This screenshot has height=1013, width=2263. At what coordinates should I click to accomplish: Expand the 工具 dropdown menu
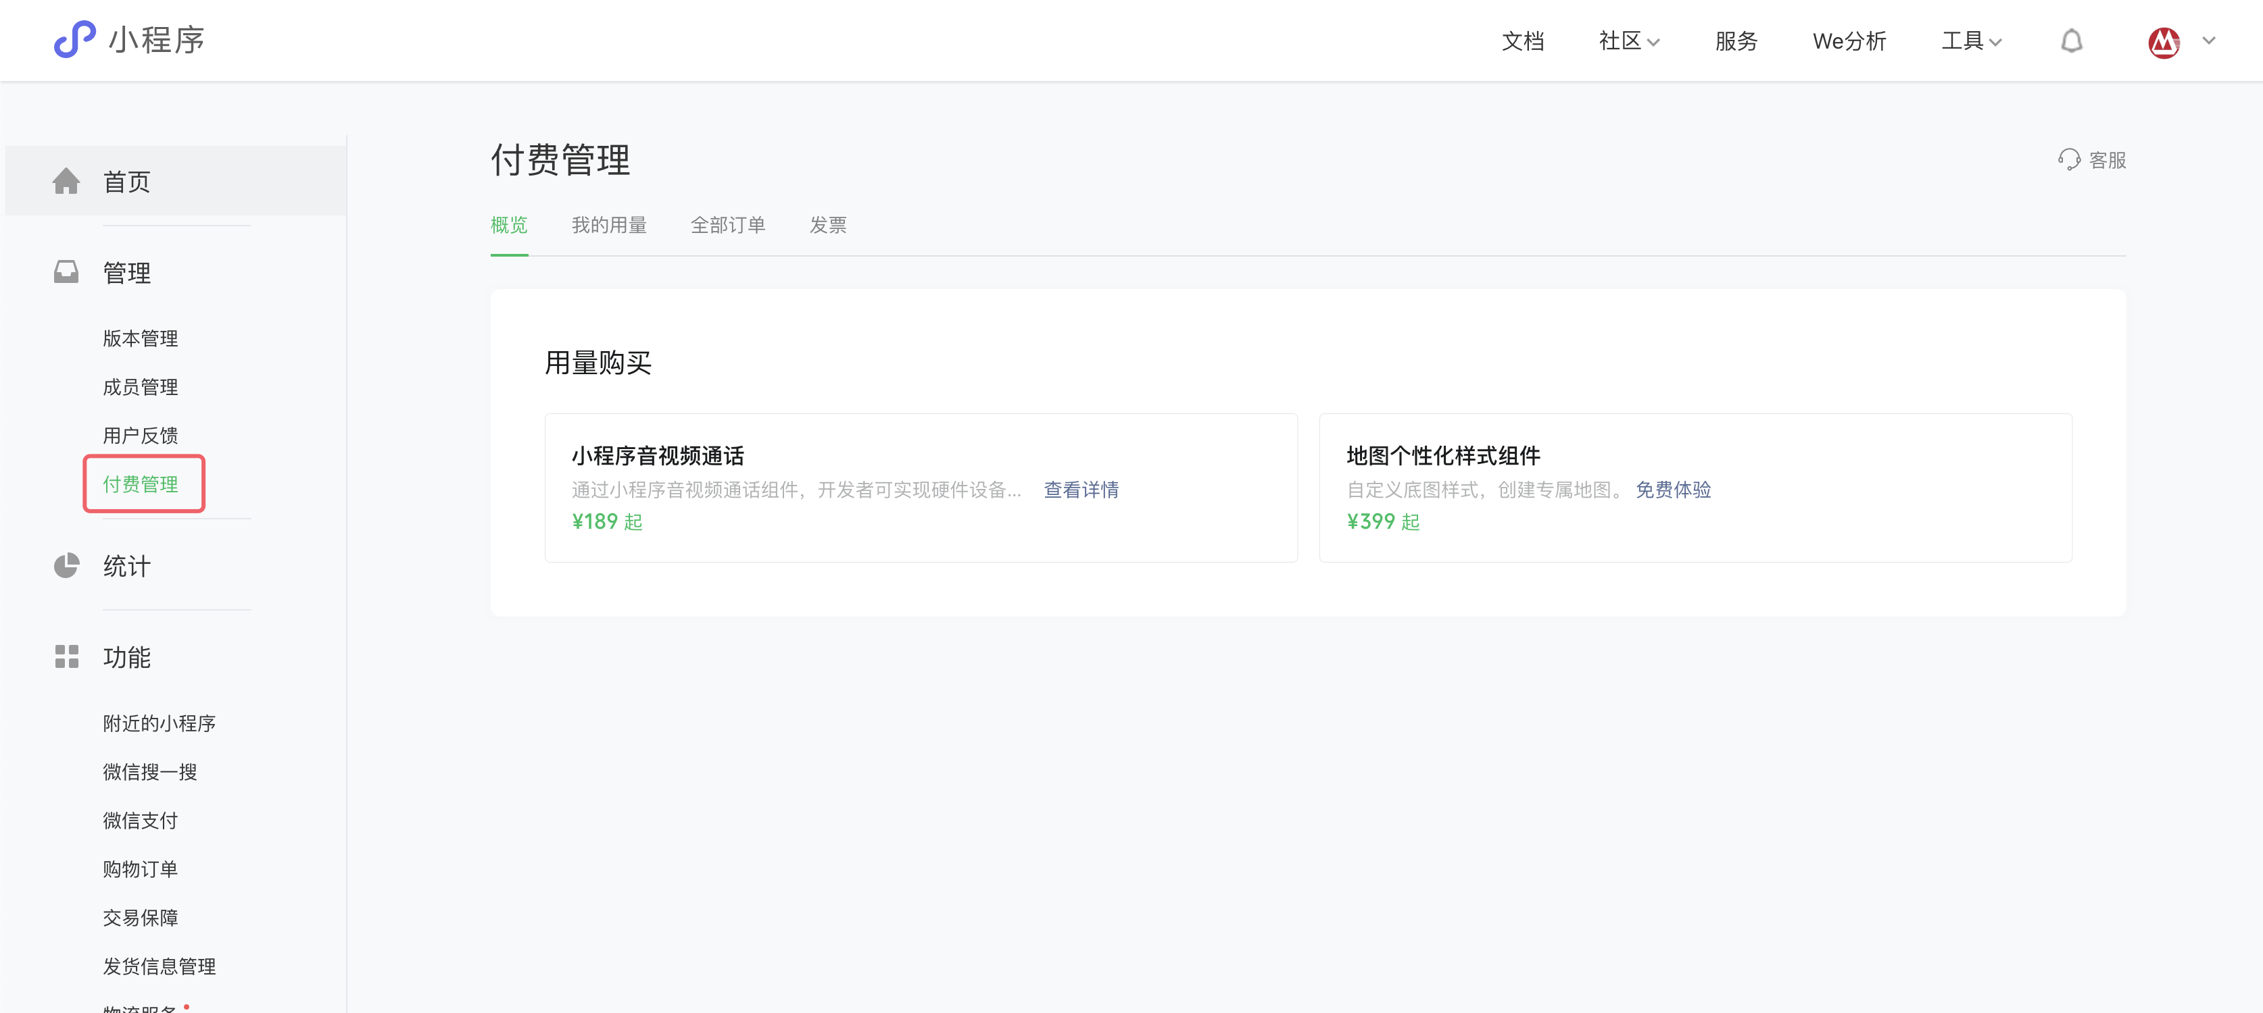[1970, 41]
